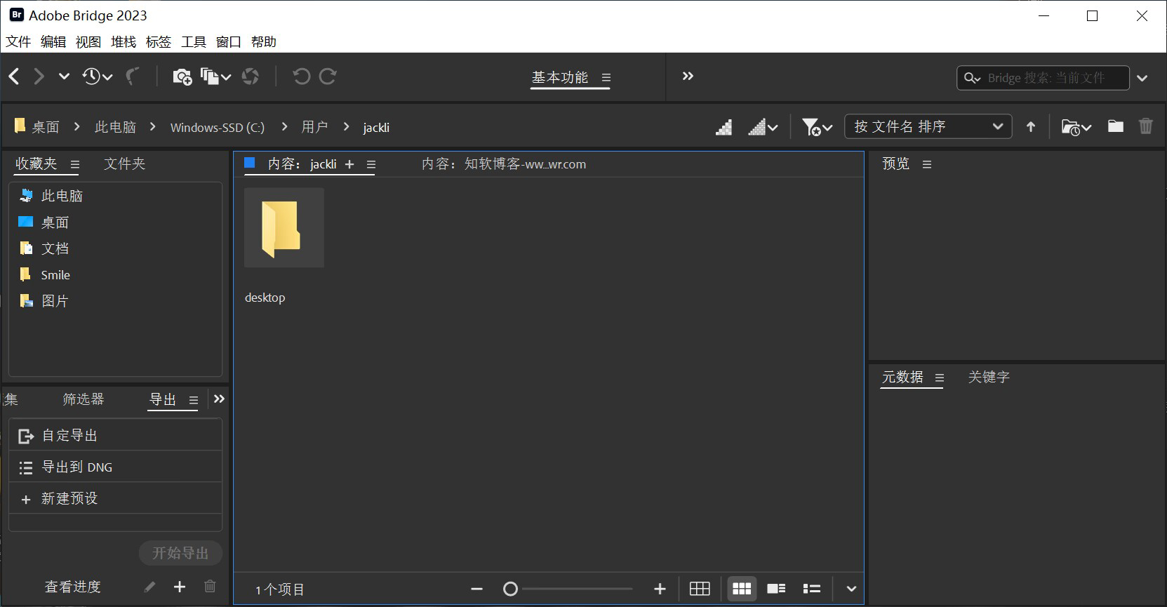The height and width of the screenshot is (607, 1167).
Task: Rotate 90 degrees counterclockwise
Action: point(301,76)
